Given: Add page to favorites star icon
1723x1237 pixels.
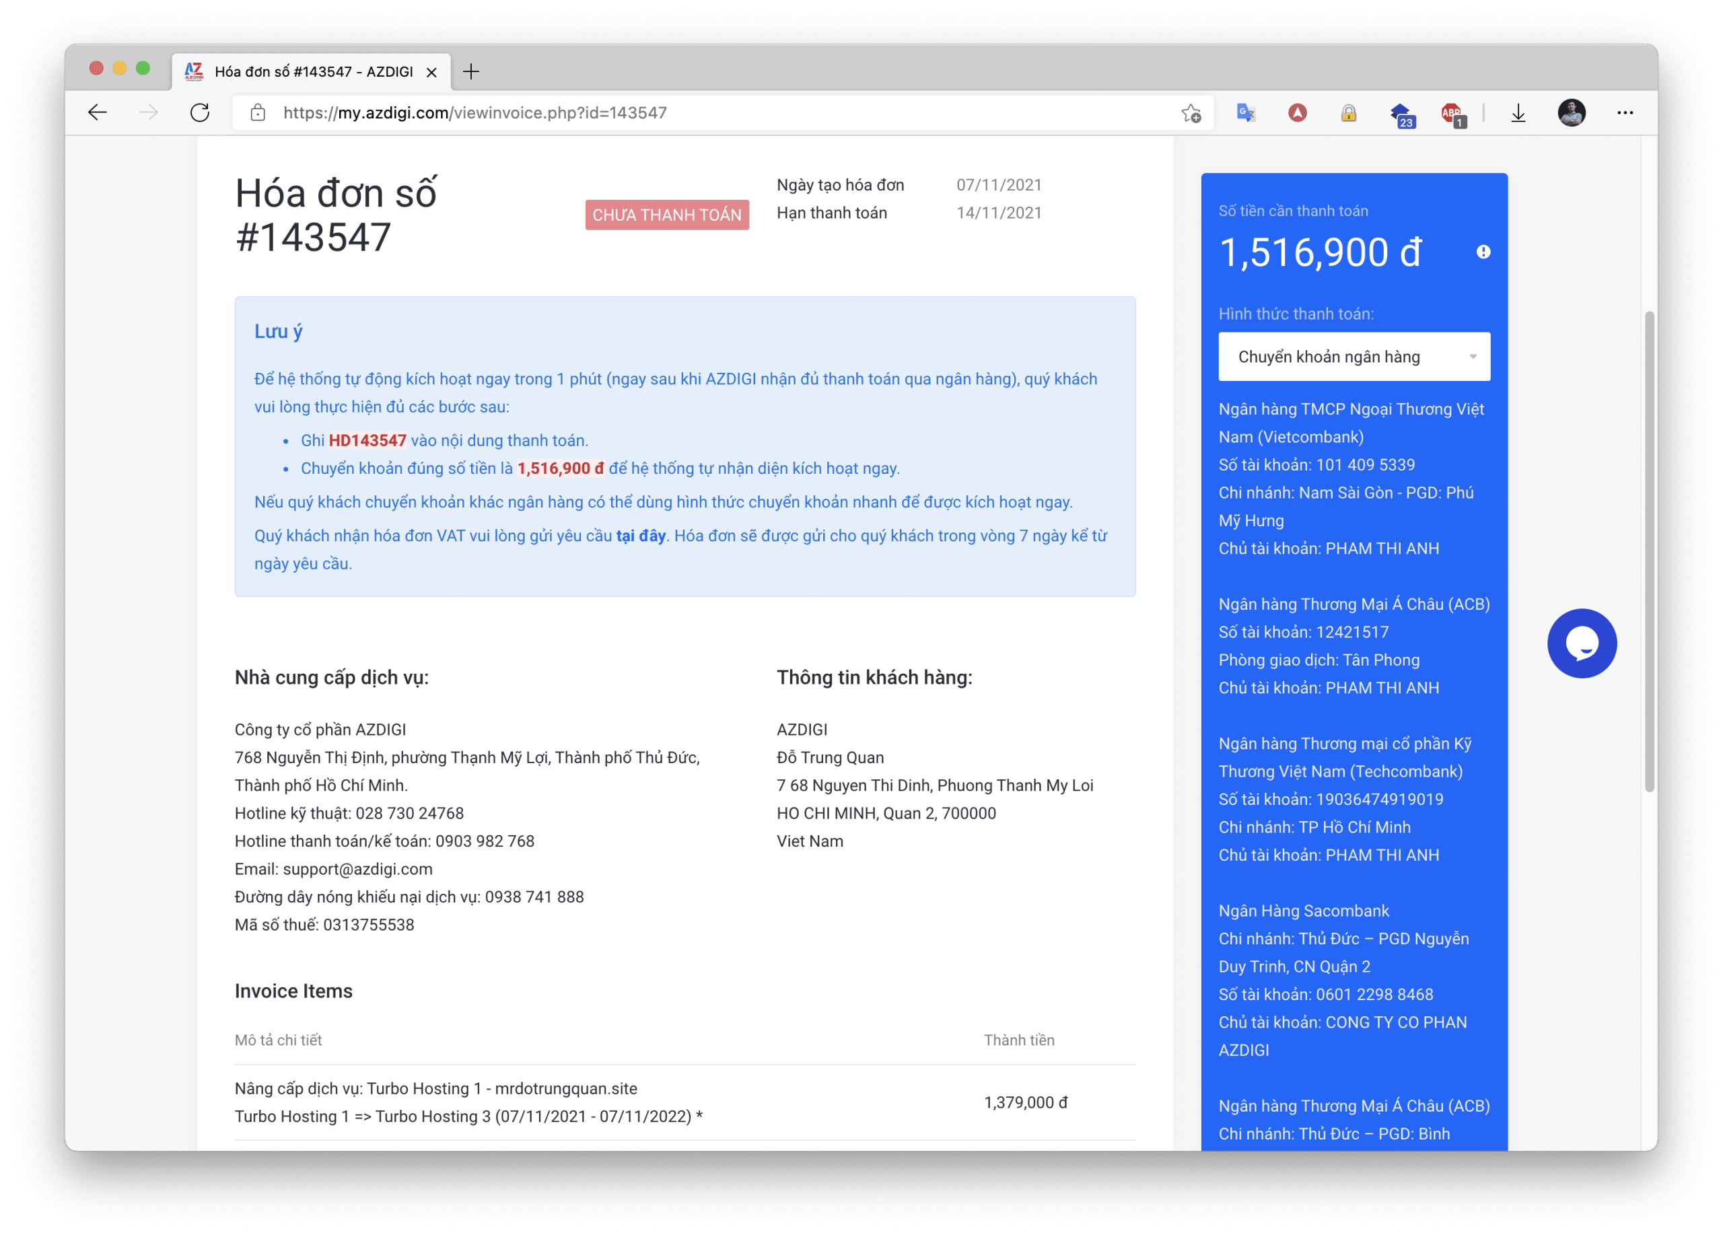Looking at the screenshot, I should pyautogui.click(x=1191, y=113).
